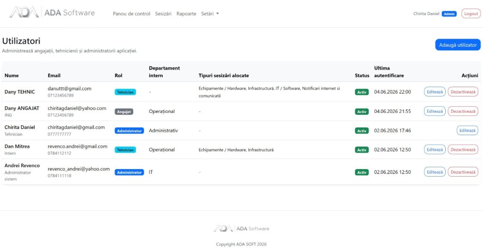Click the Administrator badge for Andrei Revenco
Screen dimensions: 483x251
tap(129, 172)
